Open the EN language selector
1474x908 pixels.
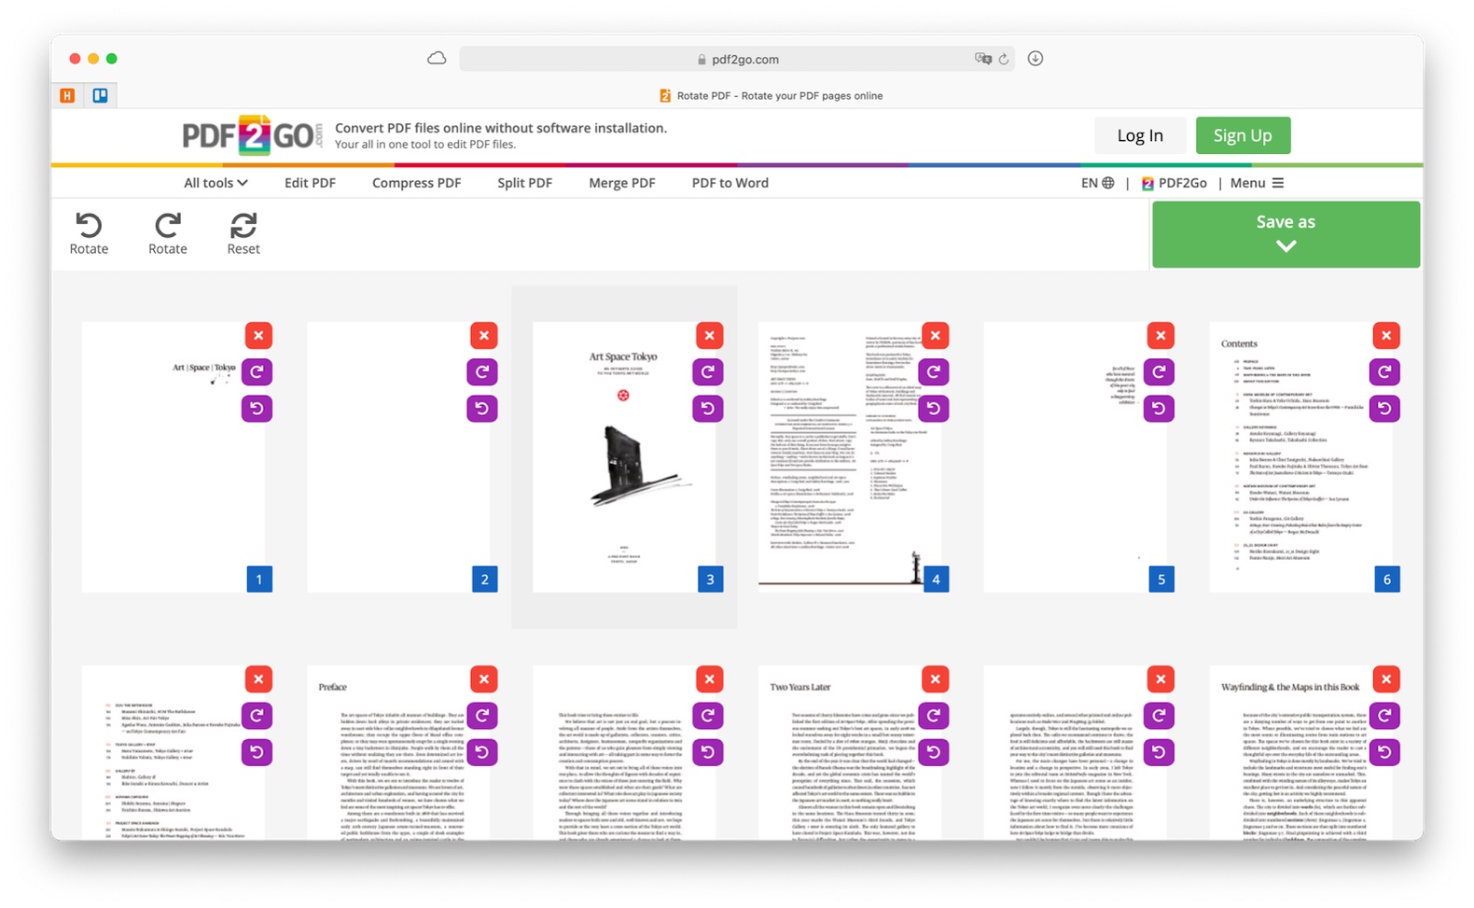pos(1098,183)
